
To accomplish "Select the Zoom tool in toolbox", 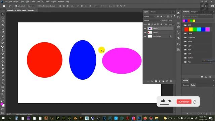I will pos(3,94).
